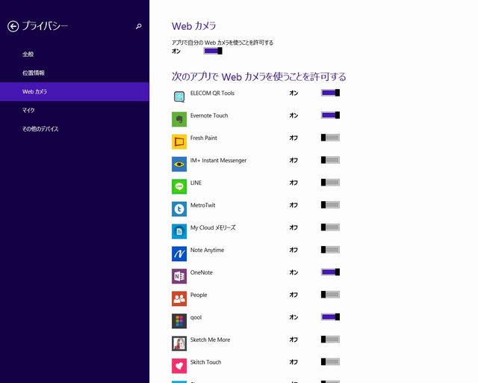Click the Fresh Paint app icon
This screenshot has width=478, height=383.
tap(179, 141)
